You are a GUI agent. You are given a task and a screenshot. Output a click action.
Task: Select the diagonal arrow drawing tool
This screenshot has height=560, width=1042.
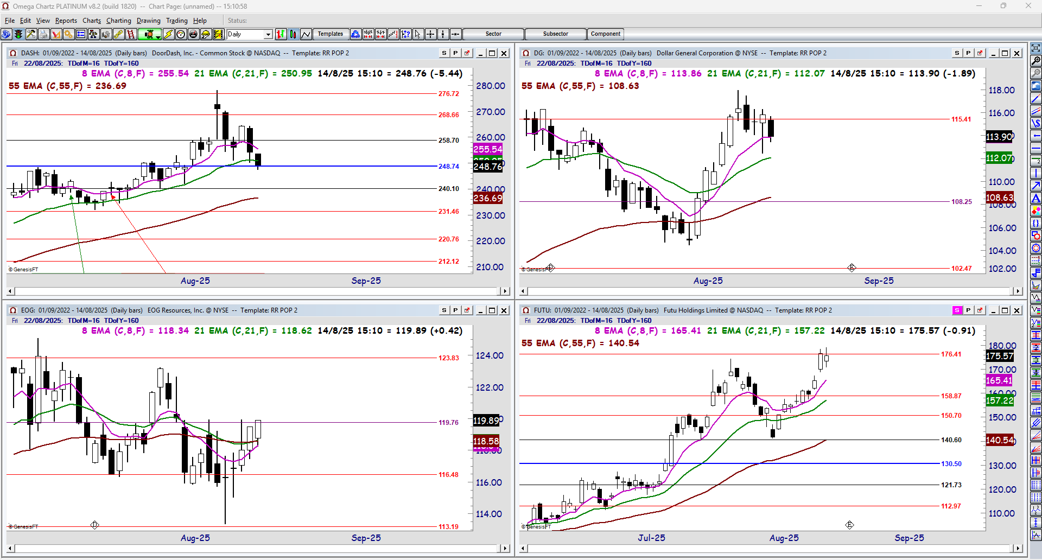coord(1036,186)
